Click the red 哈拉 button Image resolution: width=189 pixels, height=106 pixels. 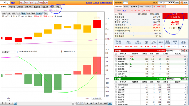(41, 3)
